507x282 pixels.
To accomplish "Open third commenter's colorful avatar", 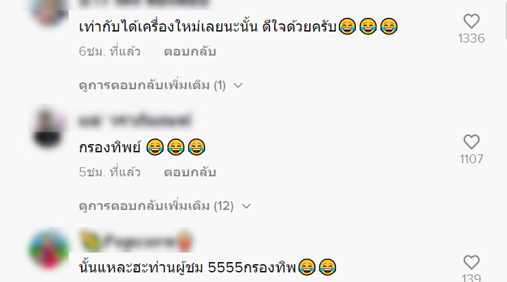I will (x=49, y=249).
